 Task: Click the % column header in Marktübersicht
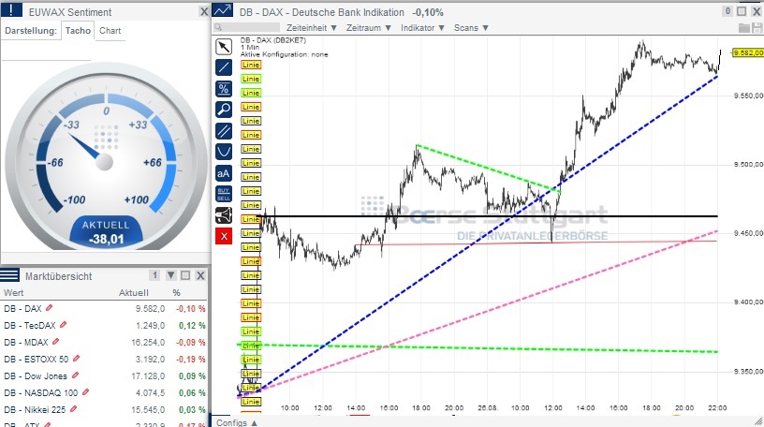coord(176,293)
